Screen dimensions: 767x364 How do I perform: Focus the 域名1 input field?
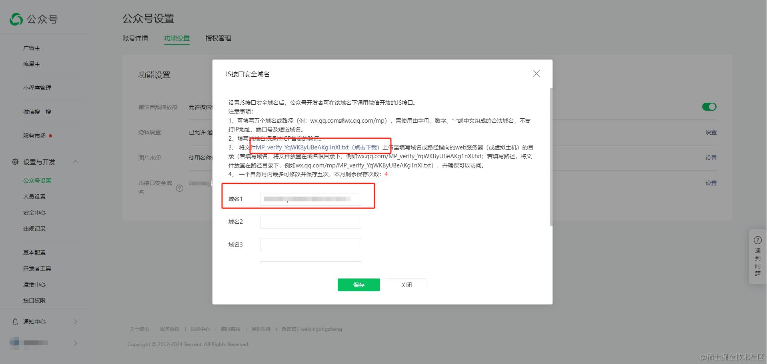(x=311, y=199)
